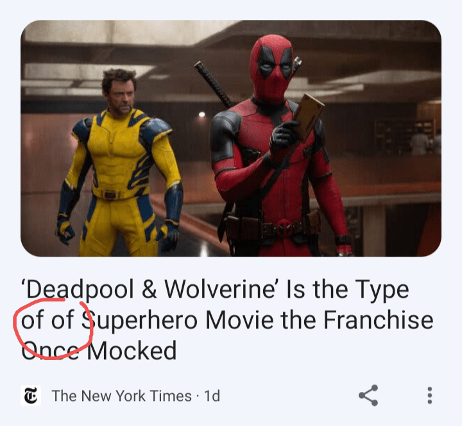462x426 pixels.
Task: Click the gold card Deadpool is holding
Action: tap(309, 117)
